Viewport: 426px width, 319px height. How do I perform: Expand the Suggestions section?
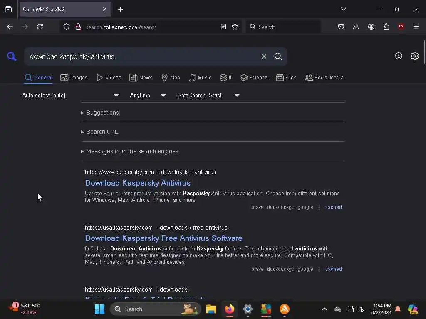(x=100, y=113)
